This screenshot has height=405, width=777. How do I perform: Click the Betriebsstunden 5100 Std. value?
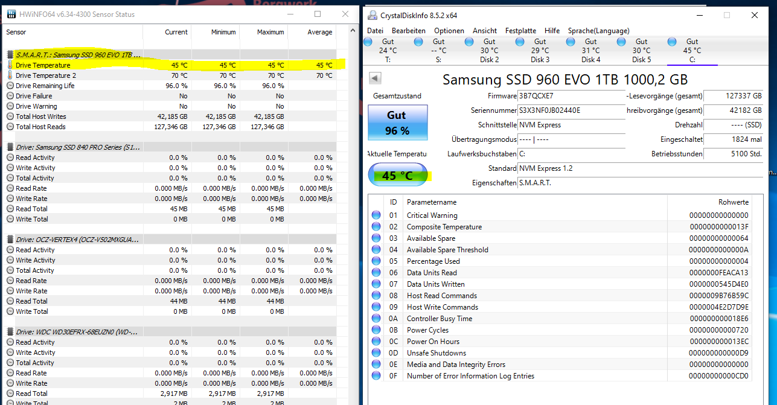[734, 154]
